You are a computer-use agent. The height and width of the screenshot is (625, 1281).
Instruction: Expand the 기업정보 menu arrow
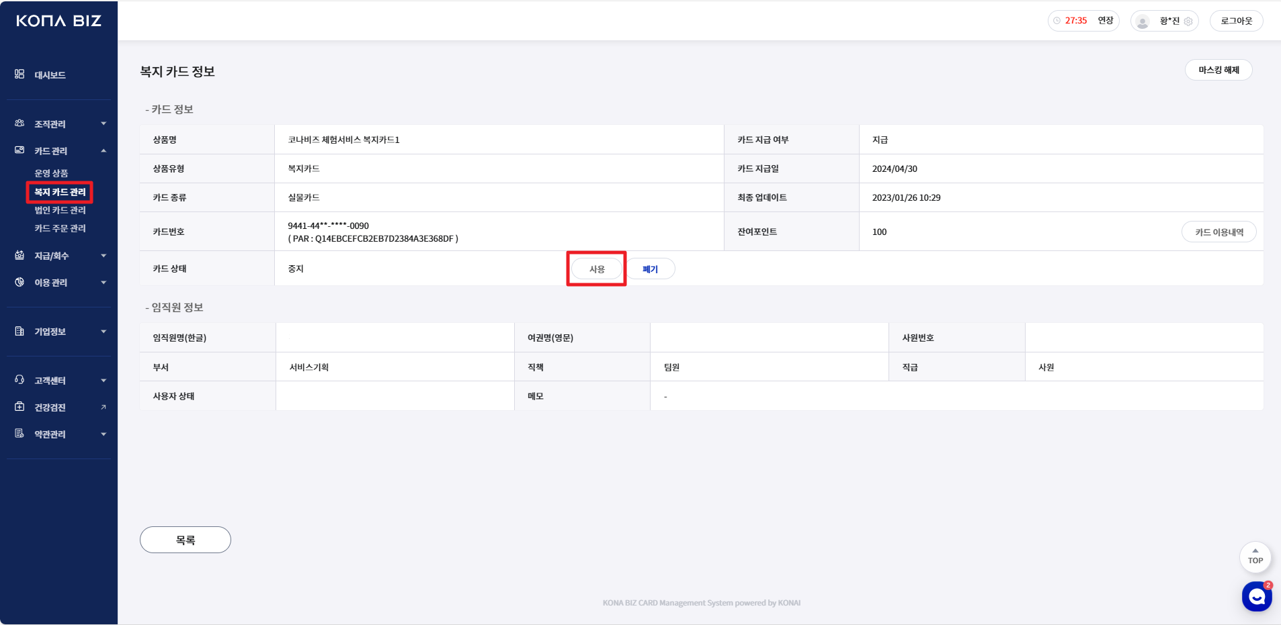pos(104,332)
